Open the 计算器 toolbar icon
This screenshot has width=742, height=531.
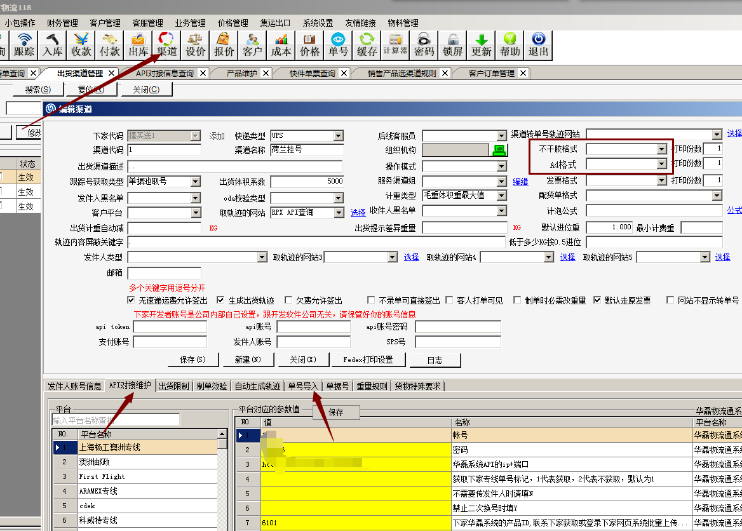click(x=395, y=46)
